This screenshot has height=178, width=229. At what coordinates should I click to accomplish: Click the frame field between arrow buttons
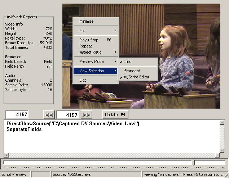(x=67, y=115)
